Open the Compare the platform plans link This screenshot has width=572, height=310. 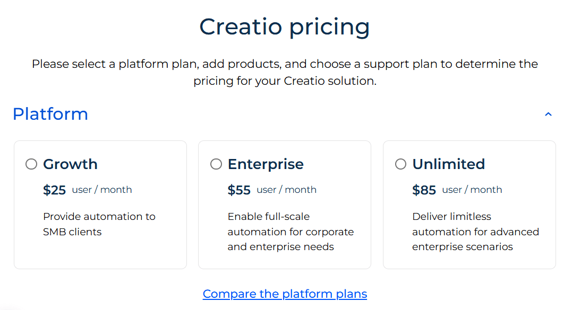click(285, 294)
